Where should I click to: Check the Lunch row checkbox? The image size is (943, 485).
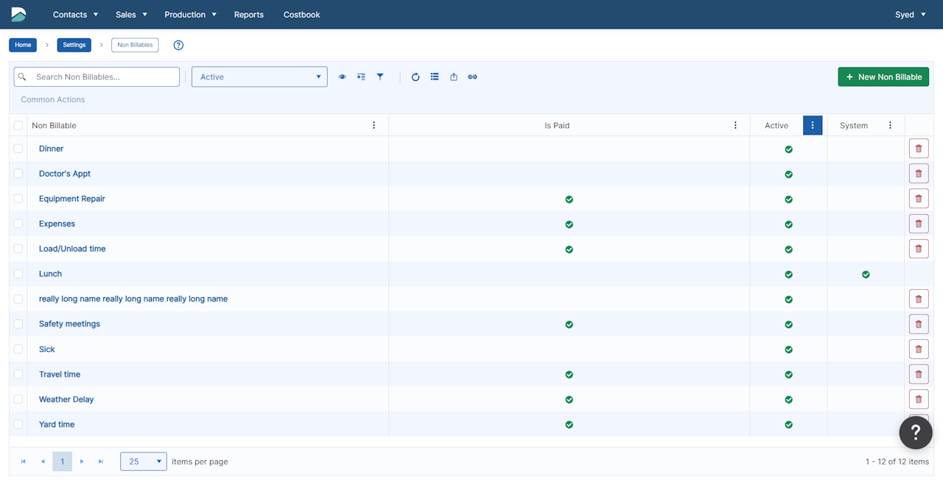tap(18, 274)
